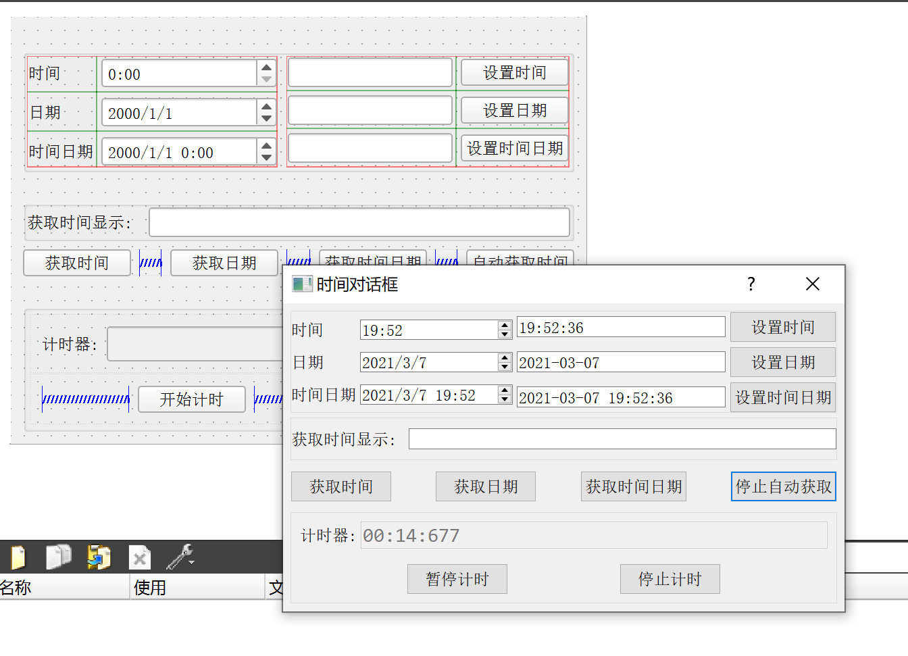908x656 pixels.
Task: Select 设置时间日期 button on the designer form
Action: [515, 148]
